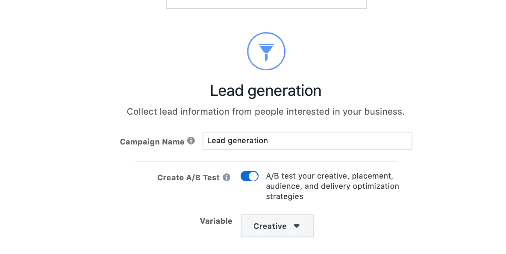
Task: Click the Campaign Name label
Action: 152,141
